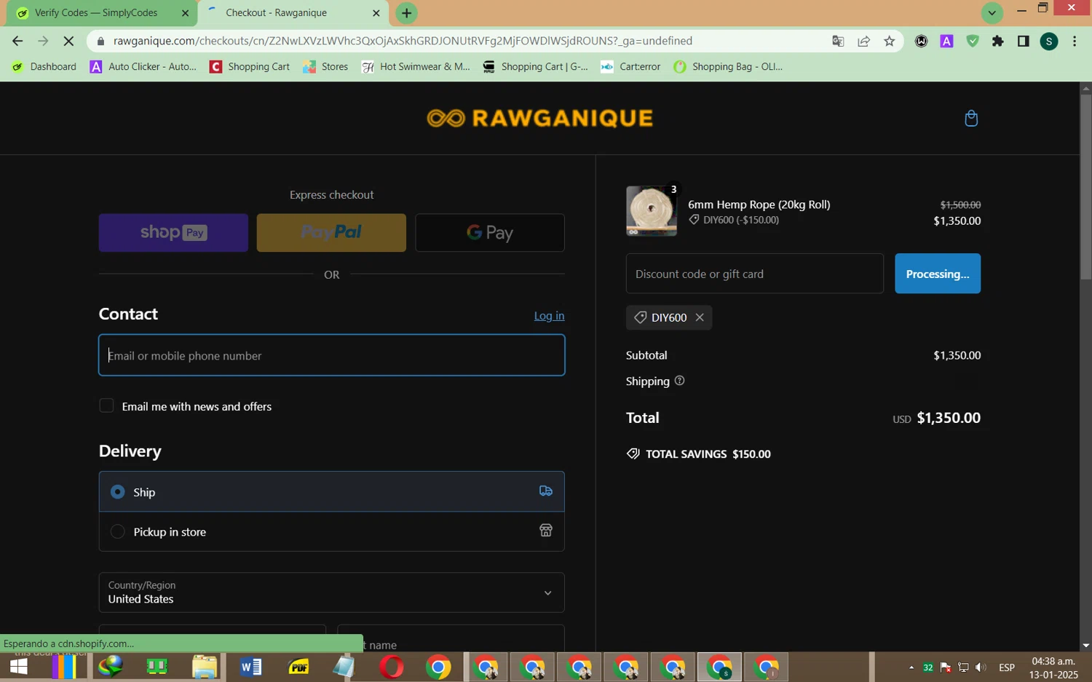
Task: Open File Explorer folder in taskbar
Action: tap(205, 667)
